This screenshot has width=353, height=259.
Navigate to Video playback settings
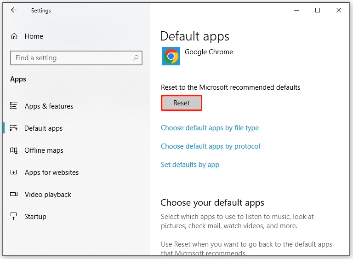[x=48, y=195]
